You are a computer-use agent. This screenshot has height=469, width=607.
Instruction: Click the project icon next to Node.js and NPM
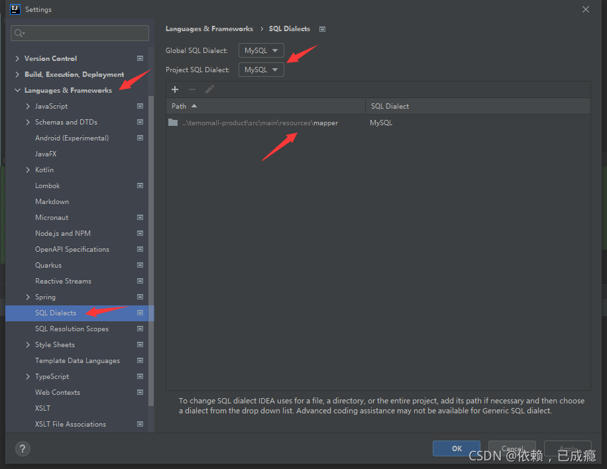pyautogui.click(x=140, y=233)
